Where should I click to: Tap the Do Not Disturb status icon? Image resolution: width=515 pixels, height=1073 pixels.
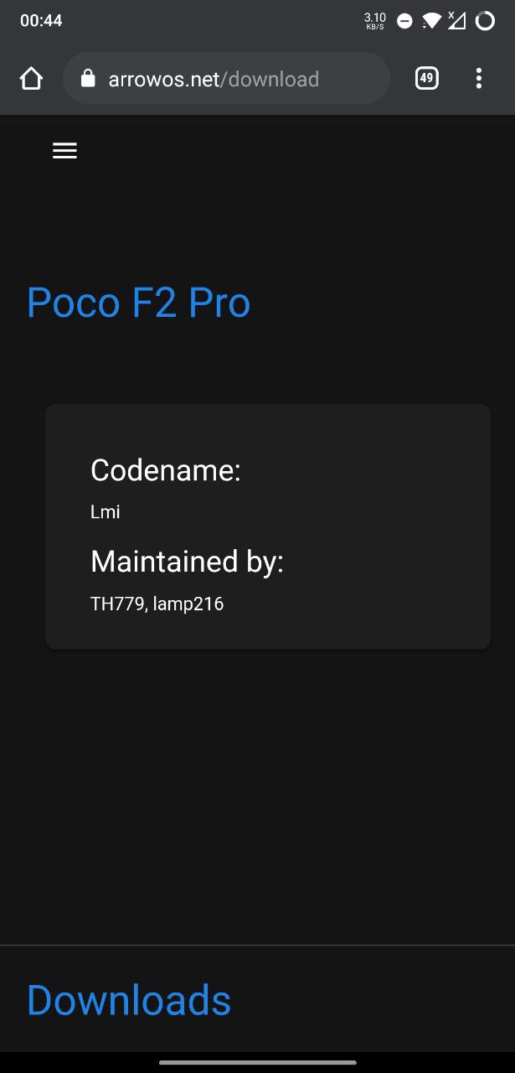404,21
